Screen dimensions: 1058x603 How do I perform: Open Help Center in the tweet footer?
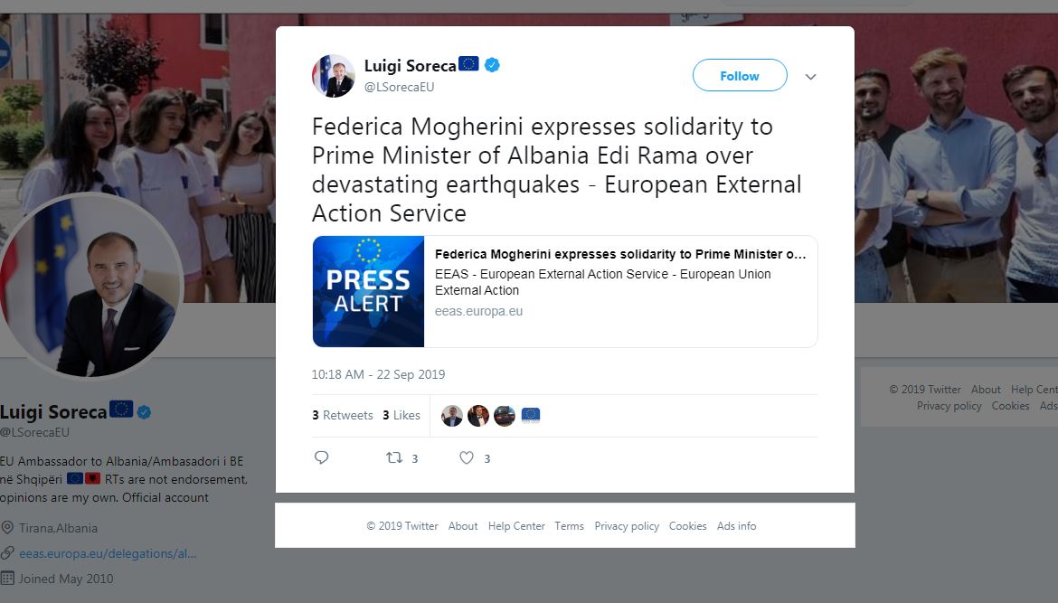point(516,526)
